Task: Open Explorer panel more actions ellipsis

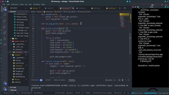Action: coord(26,8)
